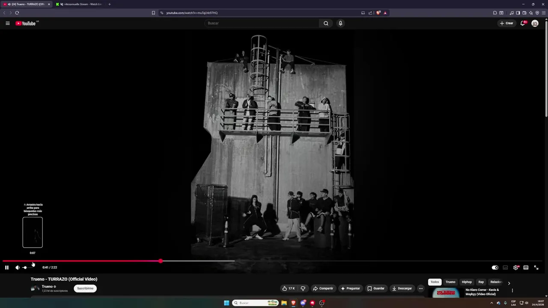Open Brave VPN shield icon

pyautogui.click(x=537, y=13)
